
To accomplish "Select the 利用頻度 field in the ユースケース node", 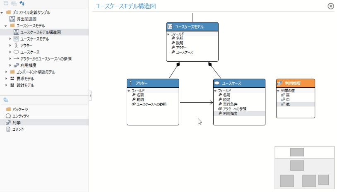I will (x=229, y=113).
